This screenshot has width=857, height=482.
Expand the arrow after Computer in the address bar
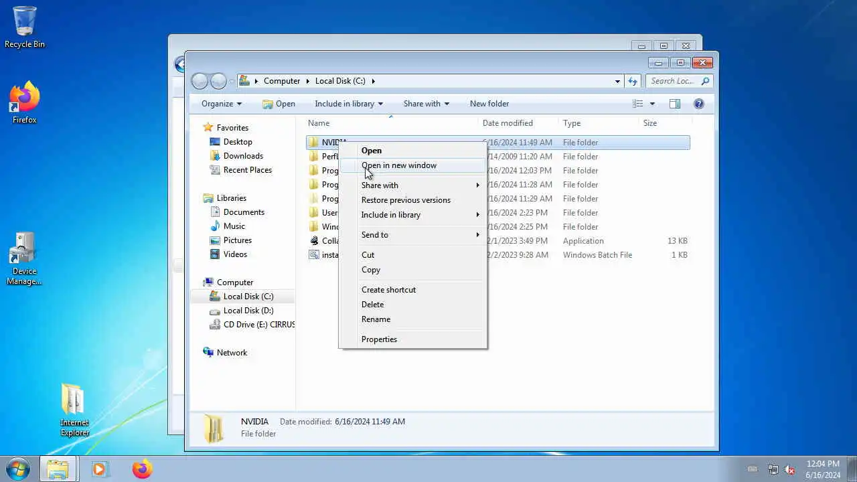tap(308, 81)
